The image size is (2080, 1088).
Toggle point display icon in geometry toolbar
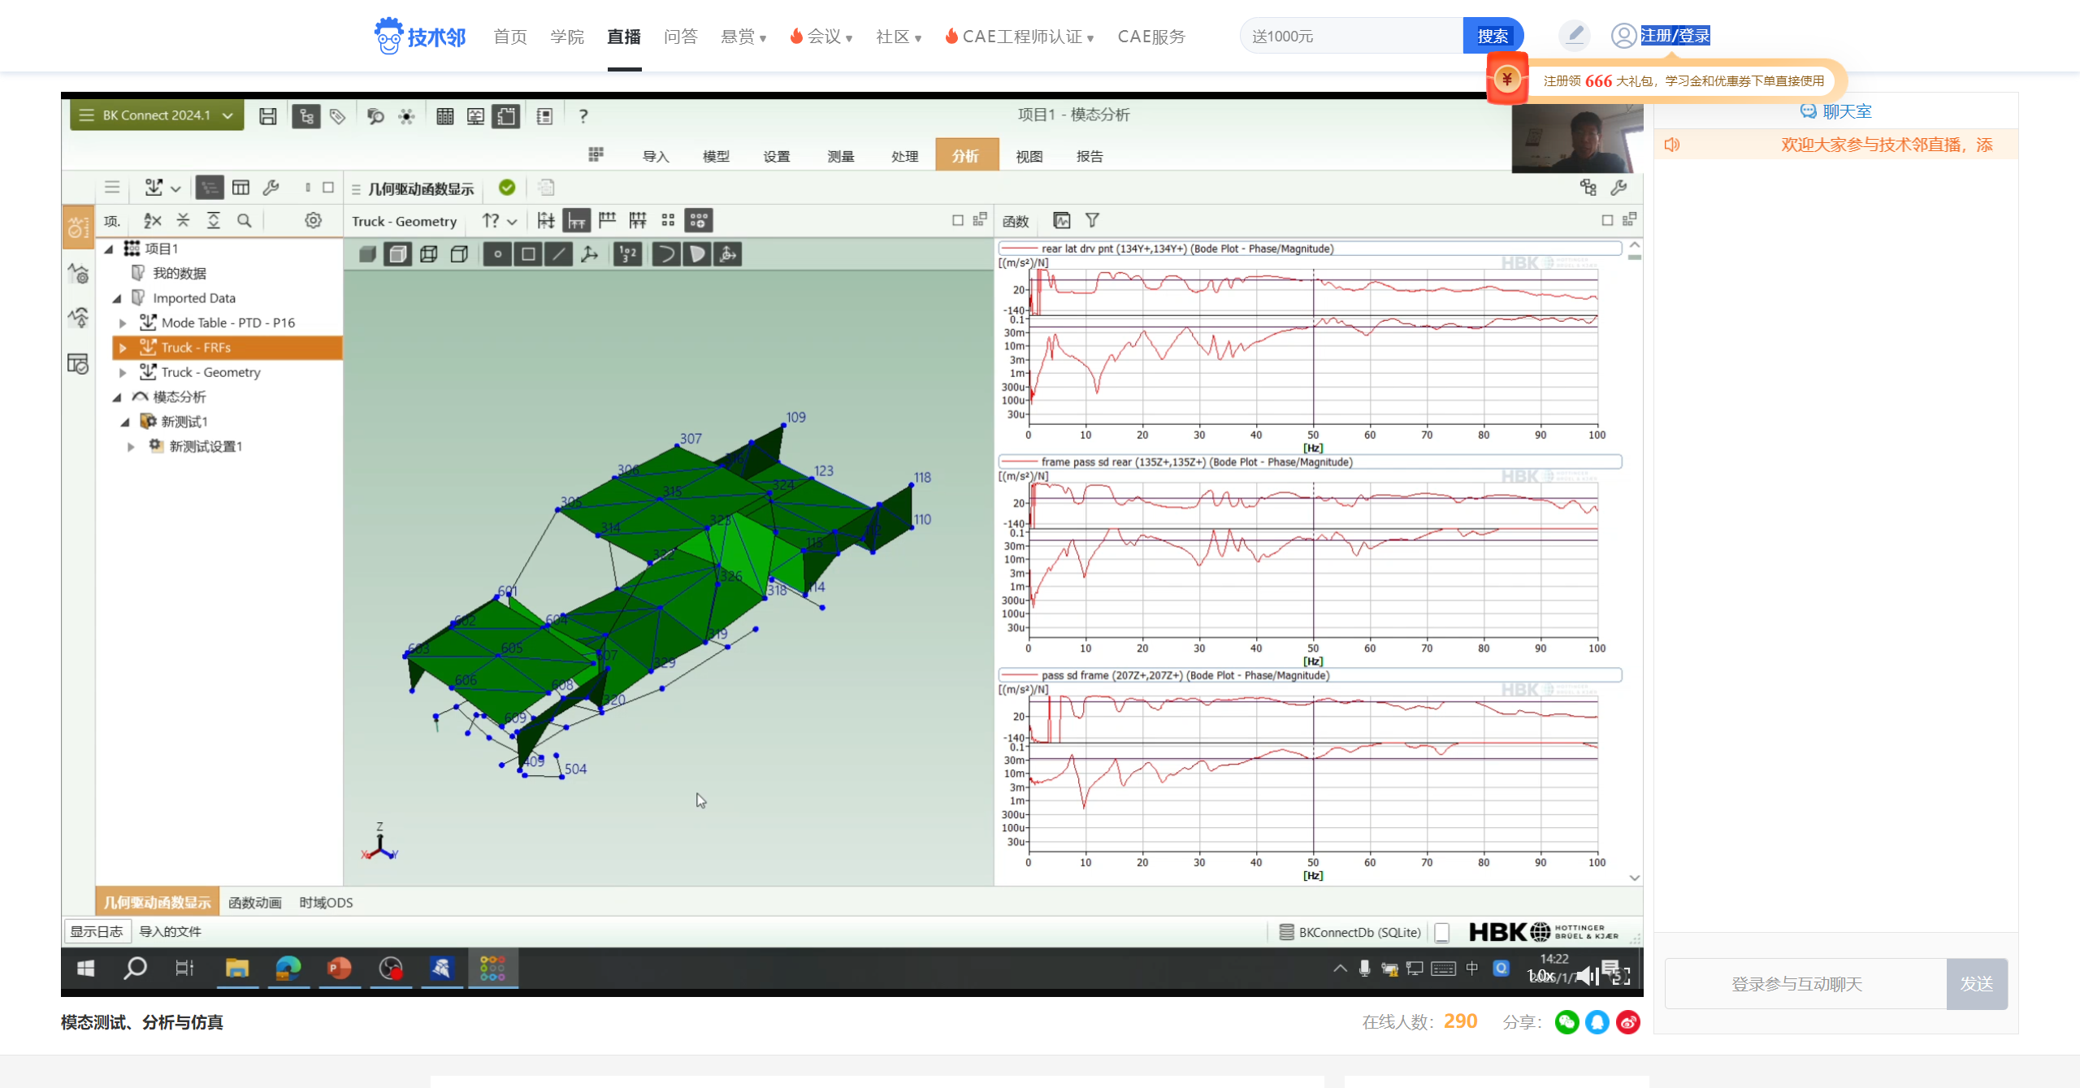pyautogui.click(x=497, y=254)
